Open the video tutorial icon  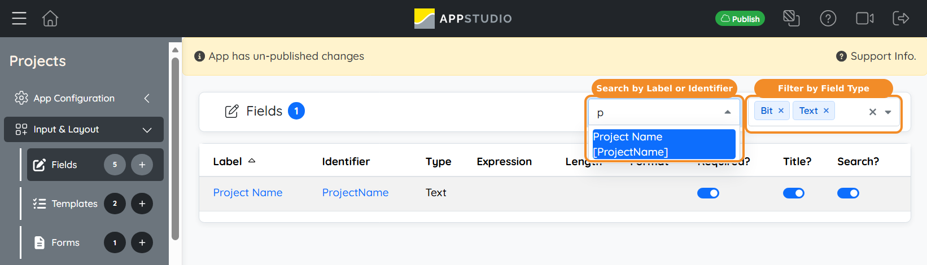click(865, 19)
